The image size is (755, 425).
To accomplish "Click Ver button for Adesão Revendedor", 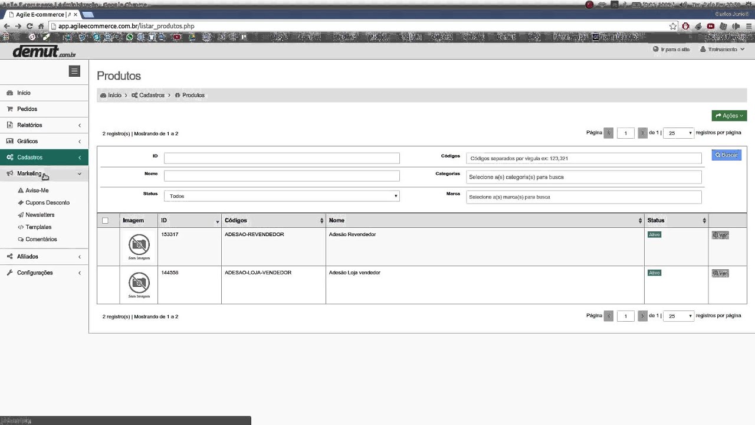I will click(x=720, y=235).
